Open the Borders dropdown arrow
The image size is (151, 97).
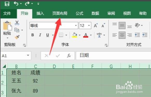click(x=66, y=35)
